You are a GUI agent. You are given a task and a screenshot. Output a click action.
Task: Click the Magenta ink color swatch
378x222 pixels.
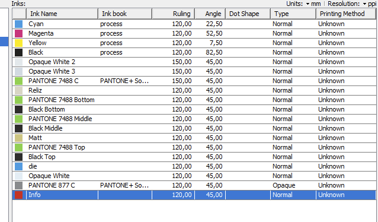click(18, 33)
